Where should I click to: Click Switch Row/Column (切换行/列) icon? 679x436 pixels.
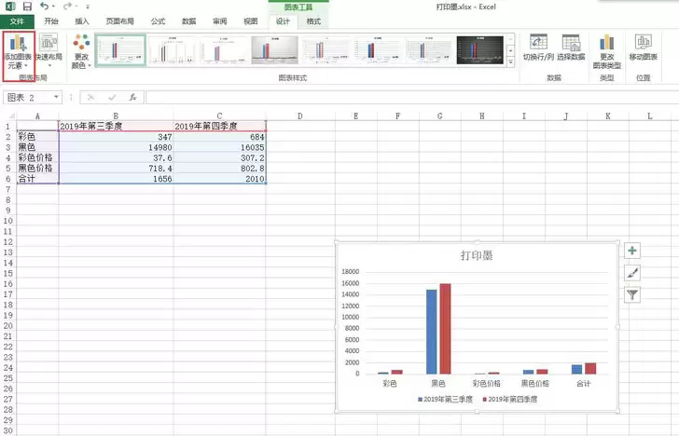click(539, 48)
